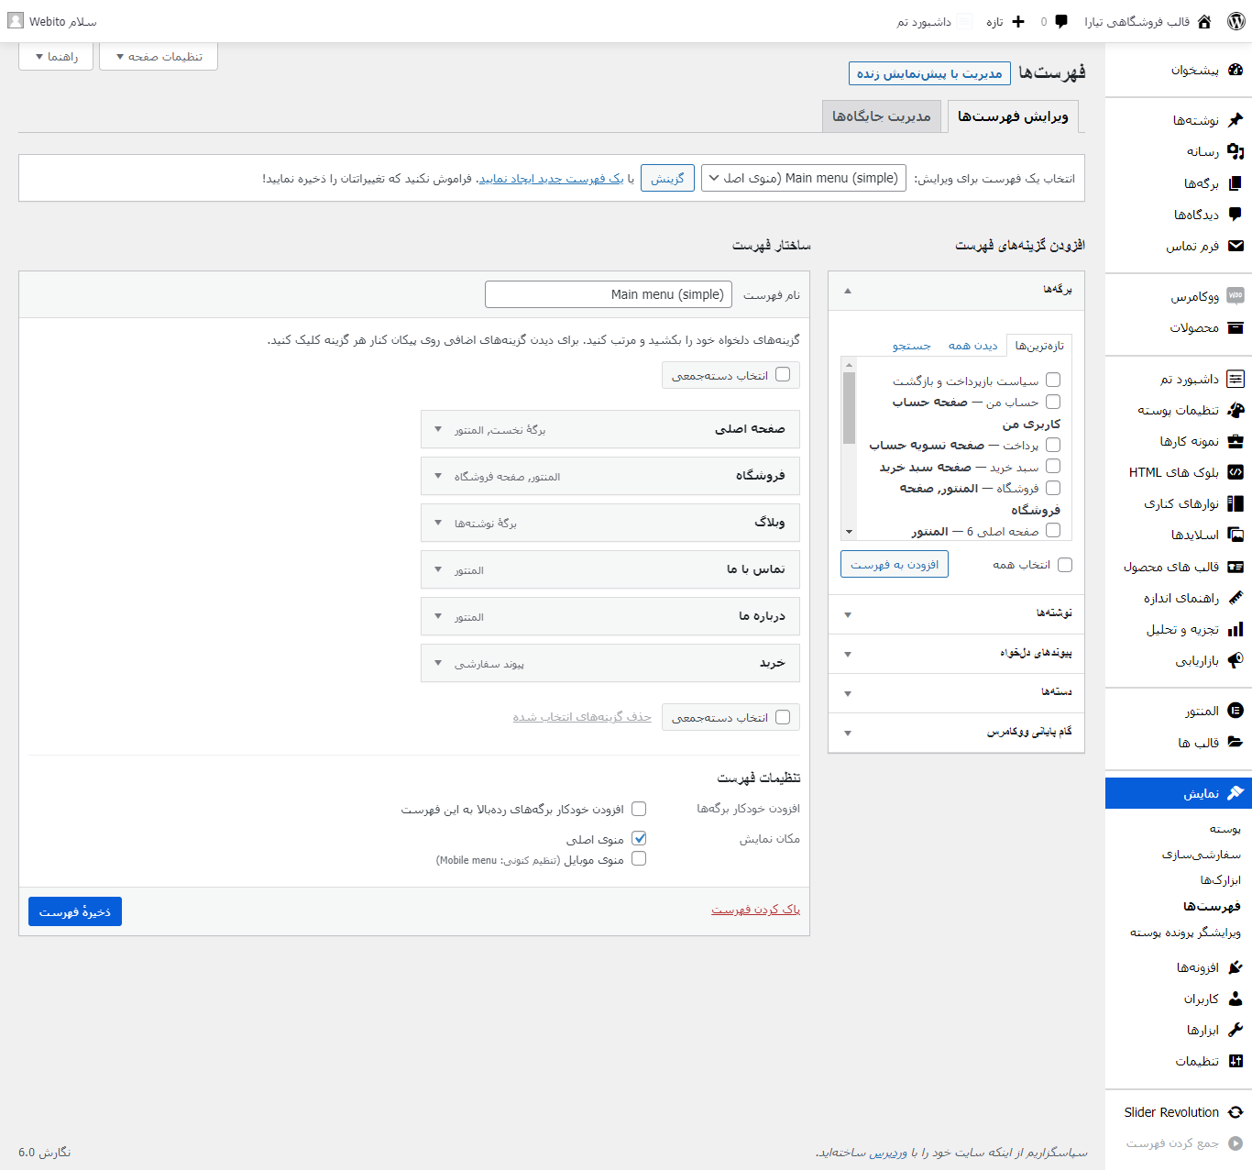Open the Main menu (simple) selection dropdown
Viewport: 1252px width, 1170px height.
[803, 178]
